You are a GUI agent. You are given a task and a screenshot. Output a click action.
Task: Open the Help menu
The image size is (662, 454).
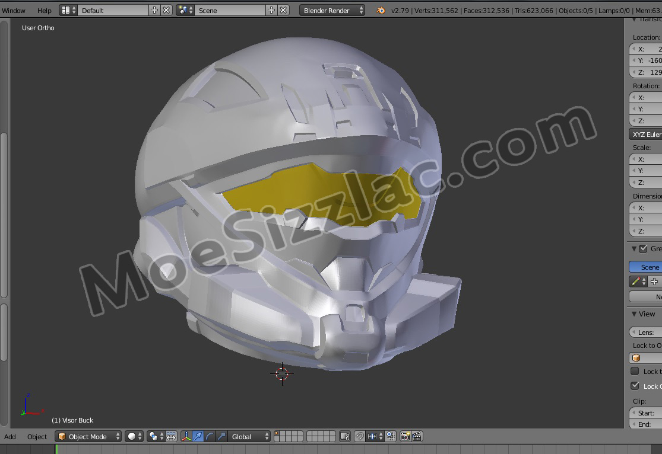click(45, 11)
